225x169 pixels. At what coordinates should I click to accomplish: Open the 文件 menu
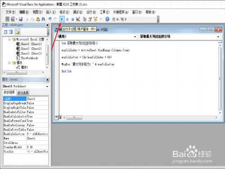[x=10, y=12]
